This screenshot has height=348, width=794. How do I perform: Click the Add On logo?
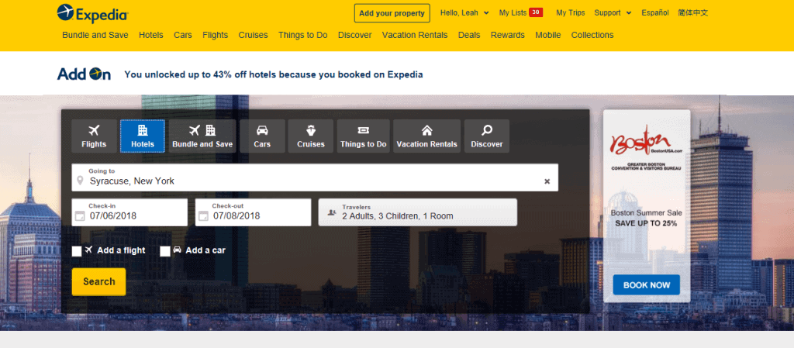[84, 74]
